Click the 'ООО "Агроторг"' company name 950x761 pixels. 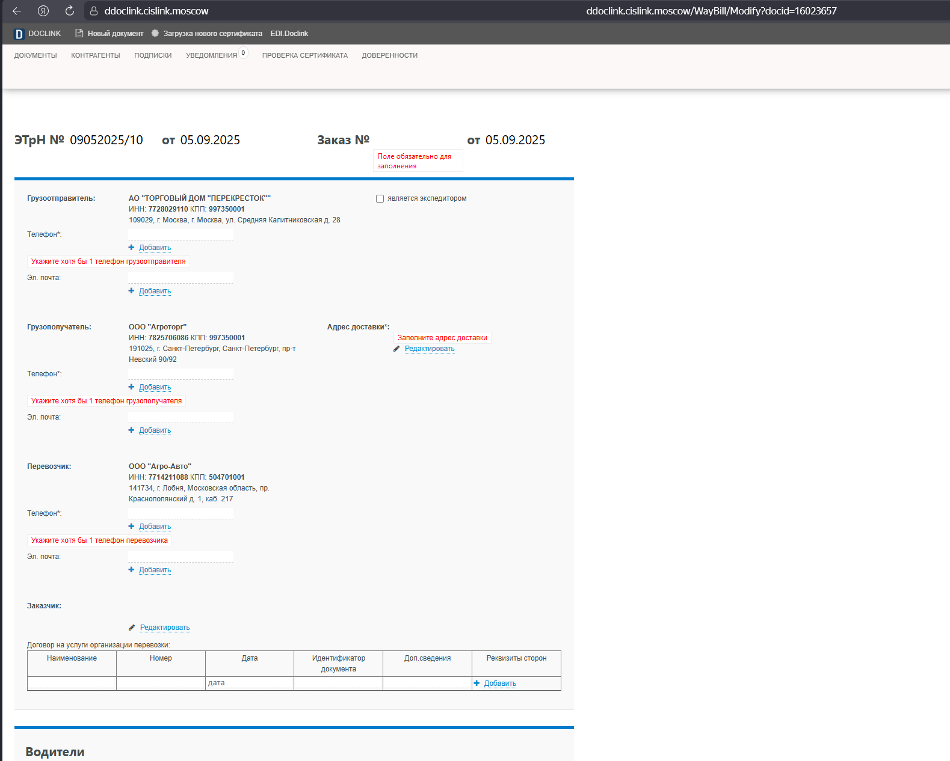pos(158,327)
